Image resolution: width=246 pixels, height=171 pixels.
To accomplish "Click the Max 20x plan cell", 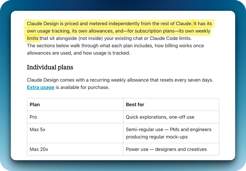I will 39,150.
